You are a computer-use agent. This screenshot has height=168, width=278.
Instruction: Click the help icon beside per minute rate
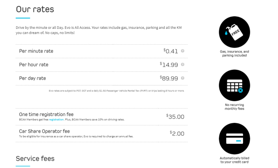point(182,51)
